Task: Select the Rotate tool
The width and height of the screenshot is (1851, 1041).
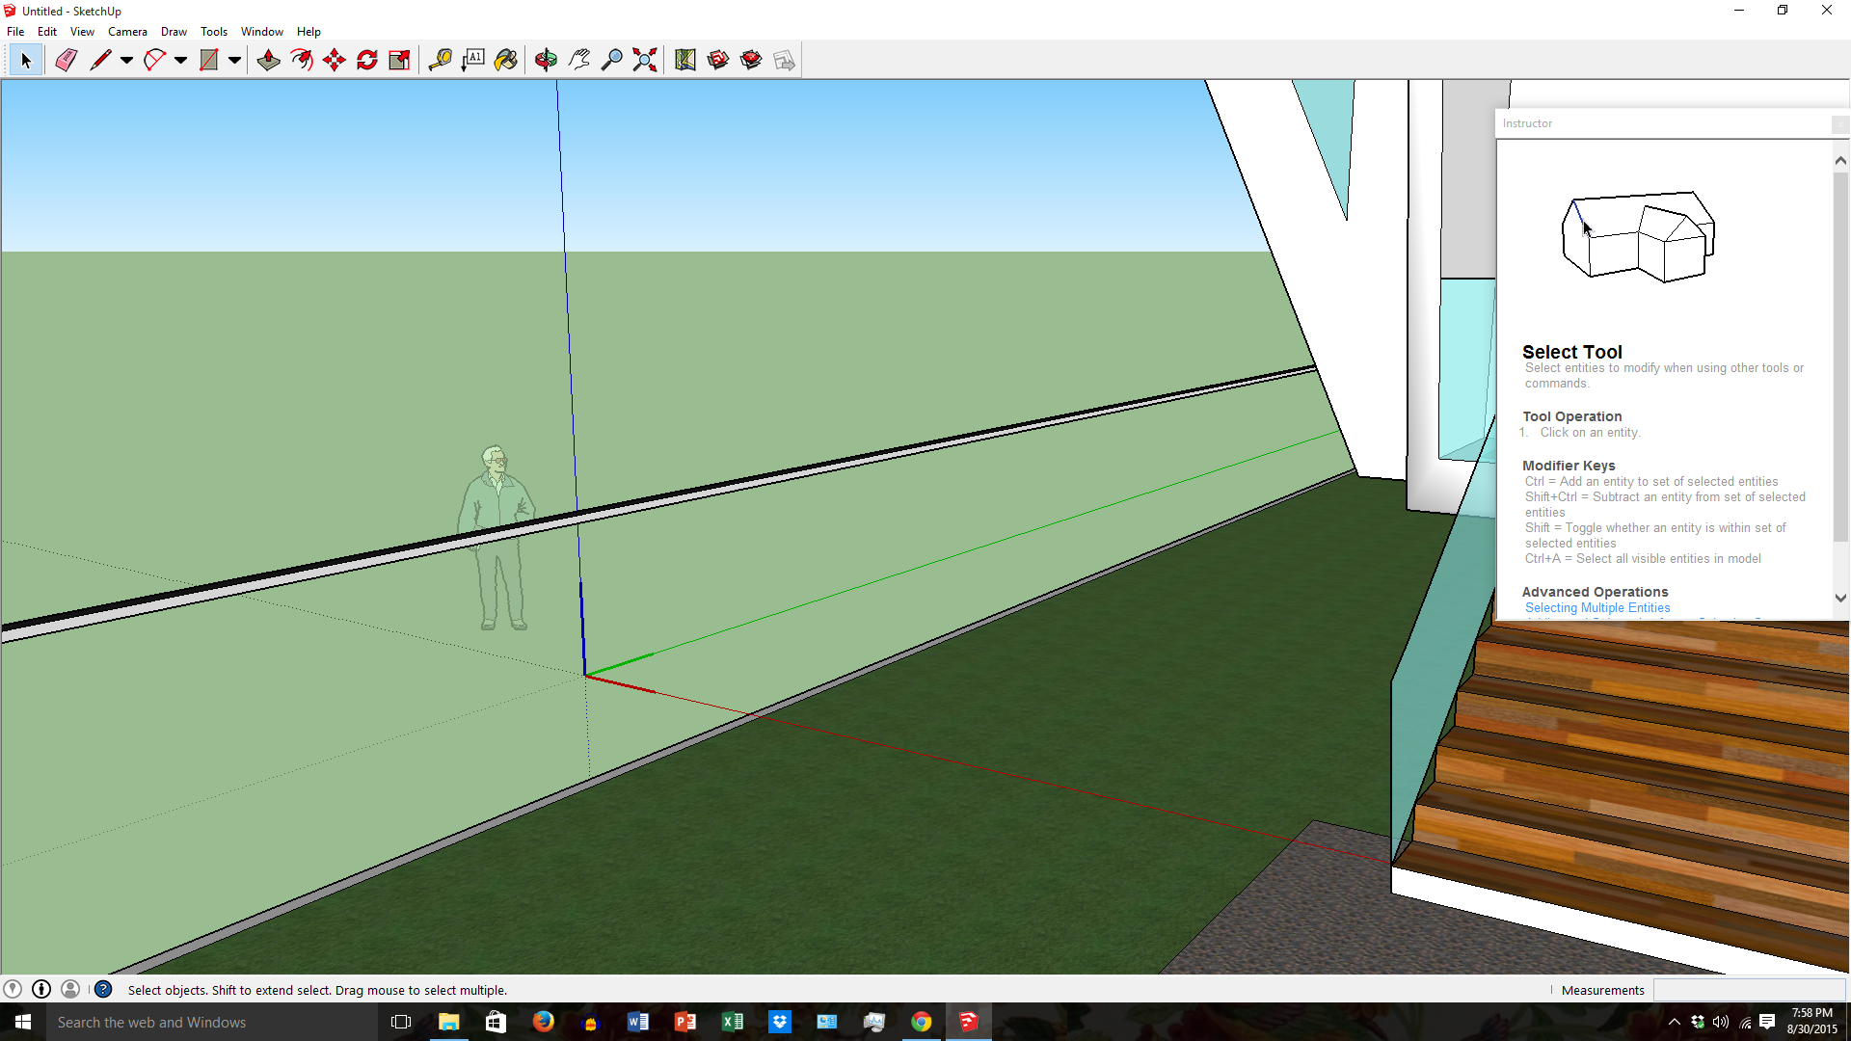Action: tap(367, 61)
